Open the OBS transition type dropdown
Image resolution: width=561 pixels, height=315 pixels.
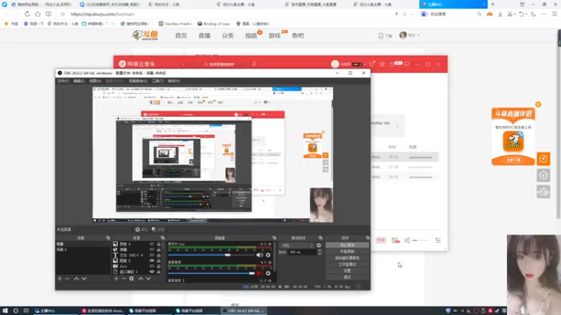(x=297, y=246)
